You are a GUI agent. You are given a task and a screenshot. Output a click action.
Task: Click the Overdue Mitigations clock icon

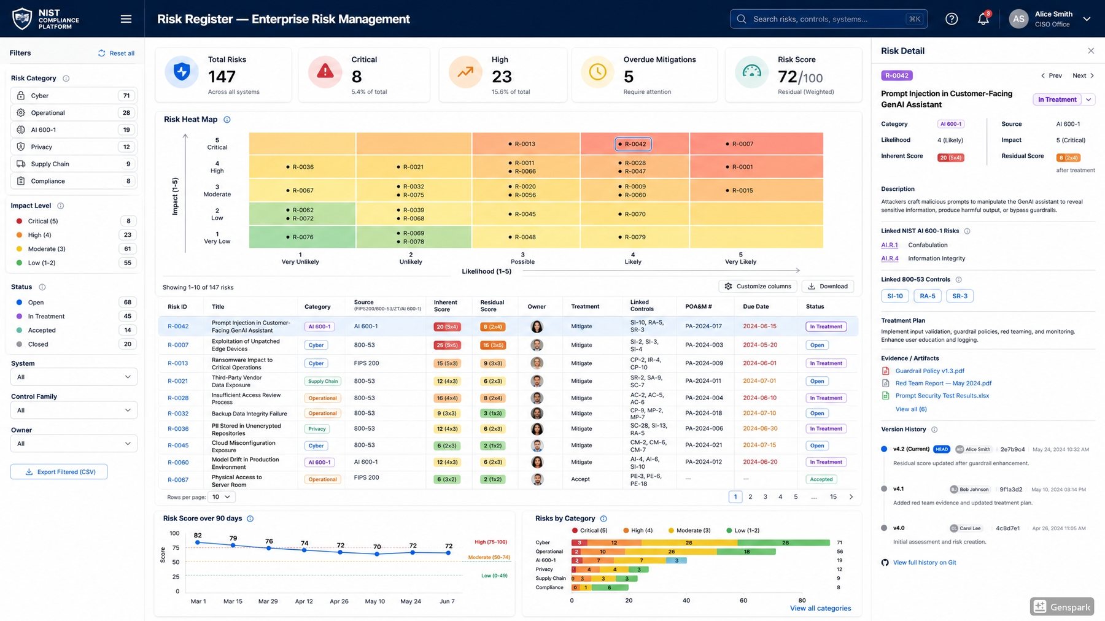pyautogui.click(x=597, y=72)
